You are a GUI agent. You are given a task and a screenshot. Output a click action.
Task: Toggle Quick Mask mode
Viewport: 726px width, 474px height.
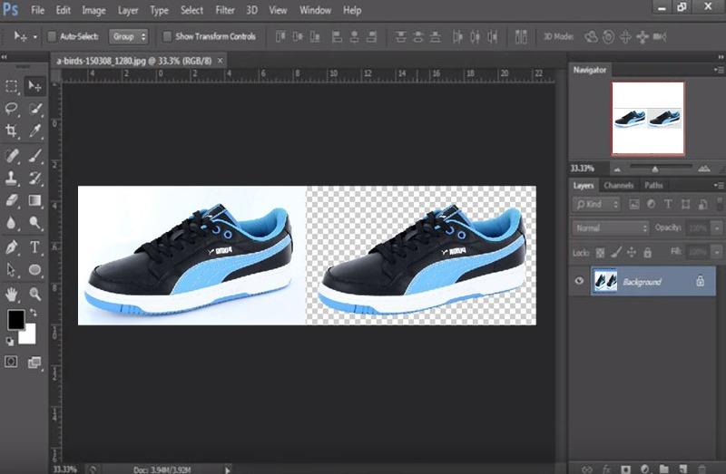(11, 362)
